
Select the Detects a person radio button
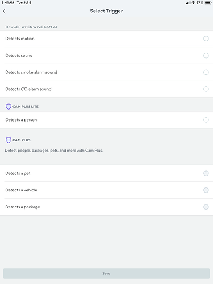point(206,120)
